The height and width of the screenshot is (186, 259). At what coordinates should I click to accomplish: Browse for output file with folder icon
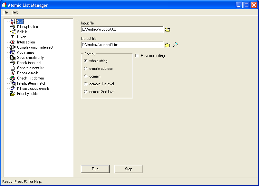(168, 45)
